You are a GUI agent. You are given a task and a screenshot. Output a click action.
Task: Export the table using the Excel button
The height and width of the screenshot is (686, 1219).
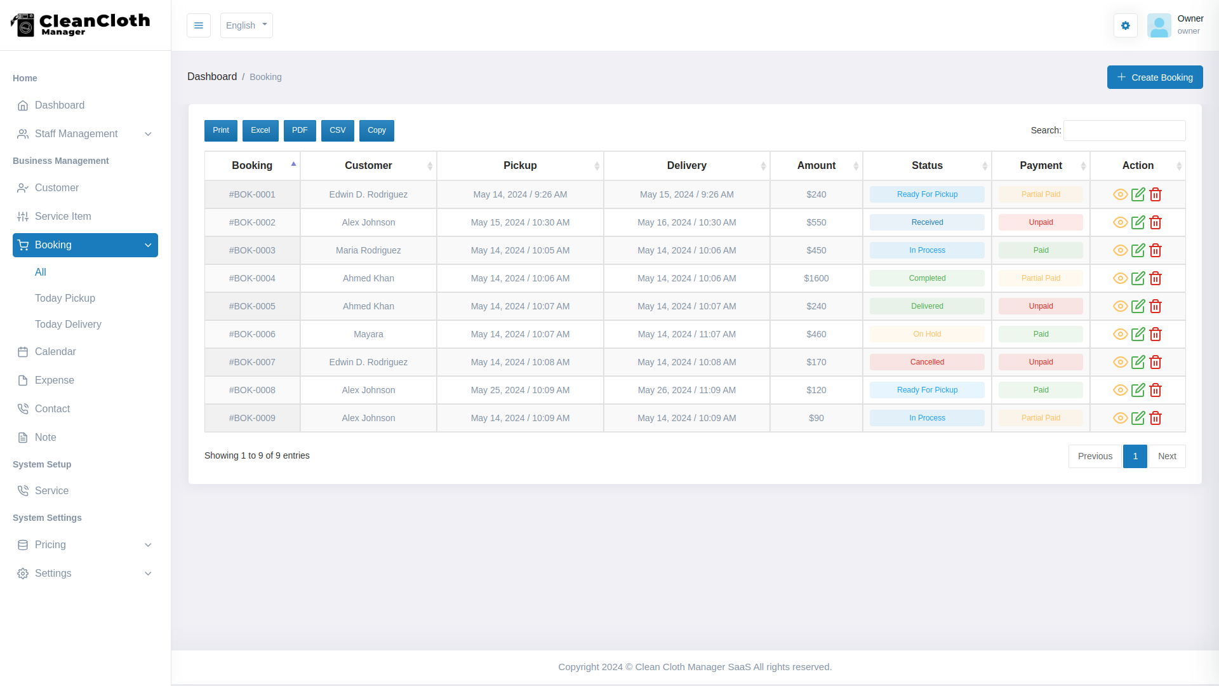point(260,130)
